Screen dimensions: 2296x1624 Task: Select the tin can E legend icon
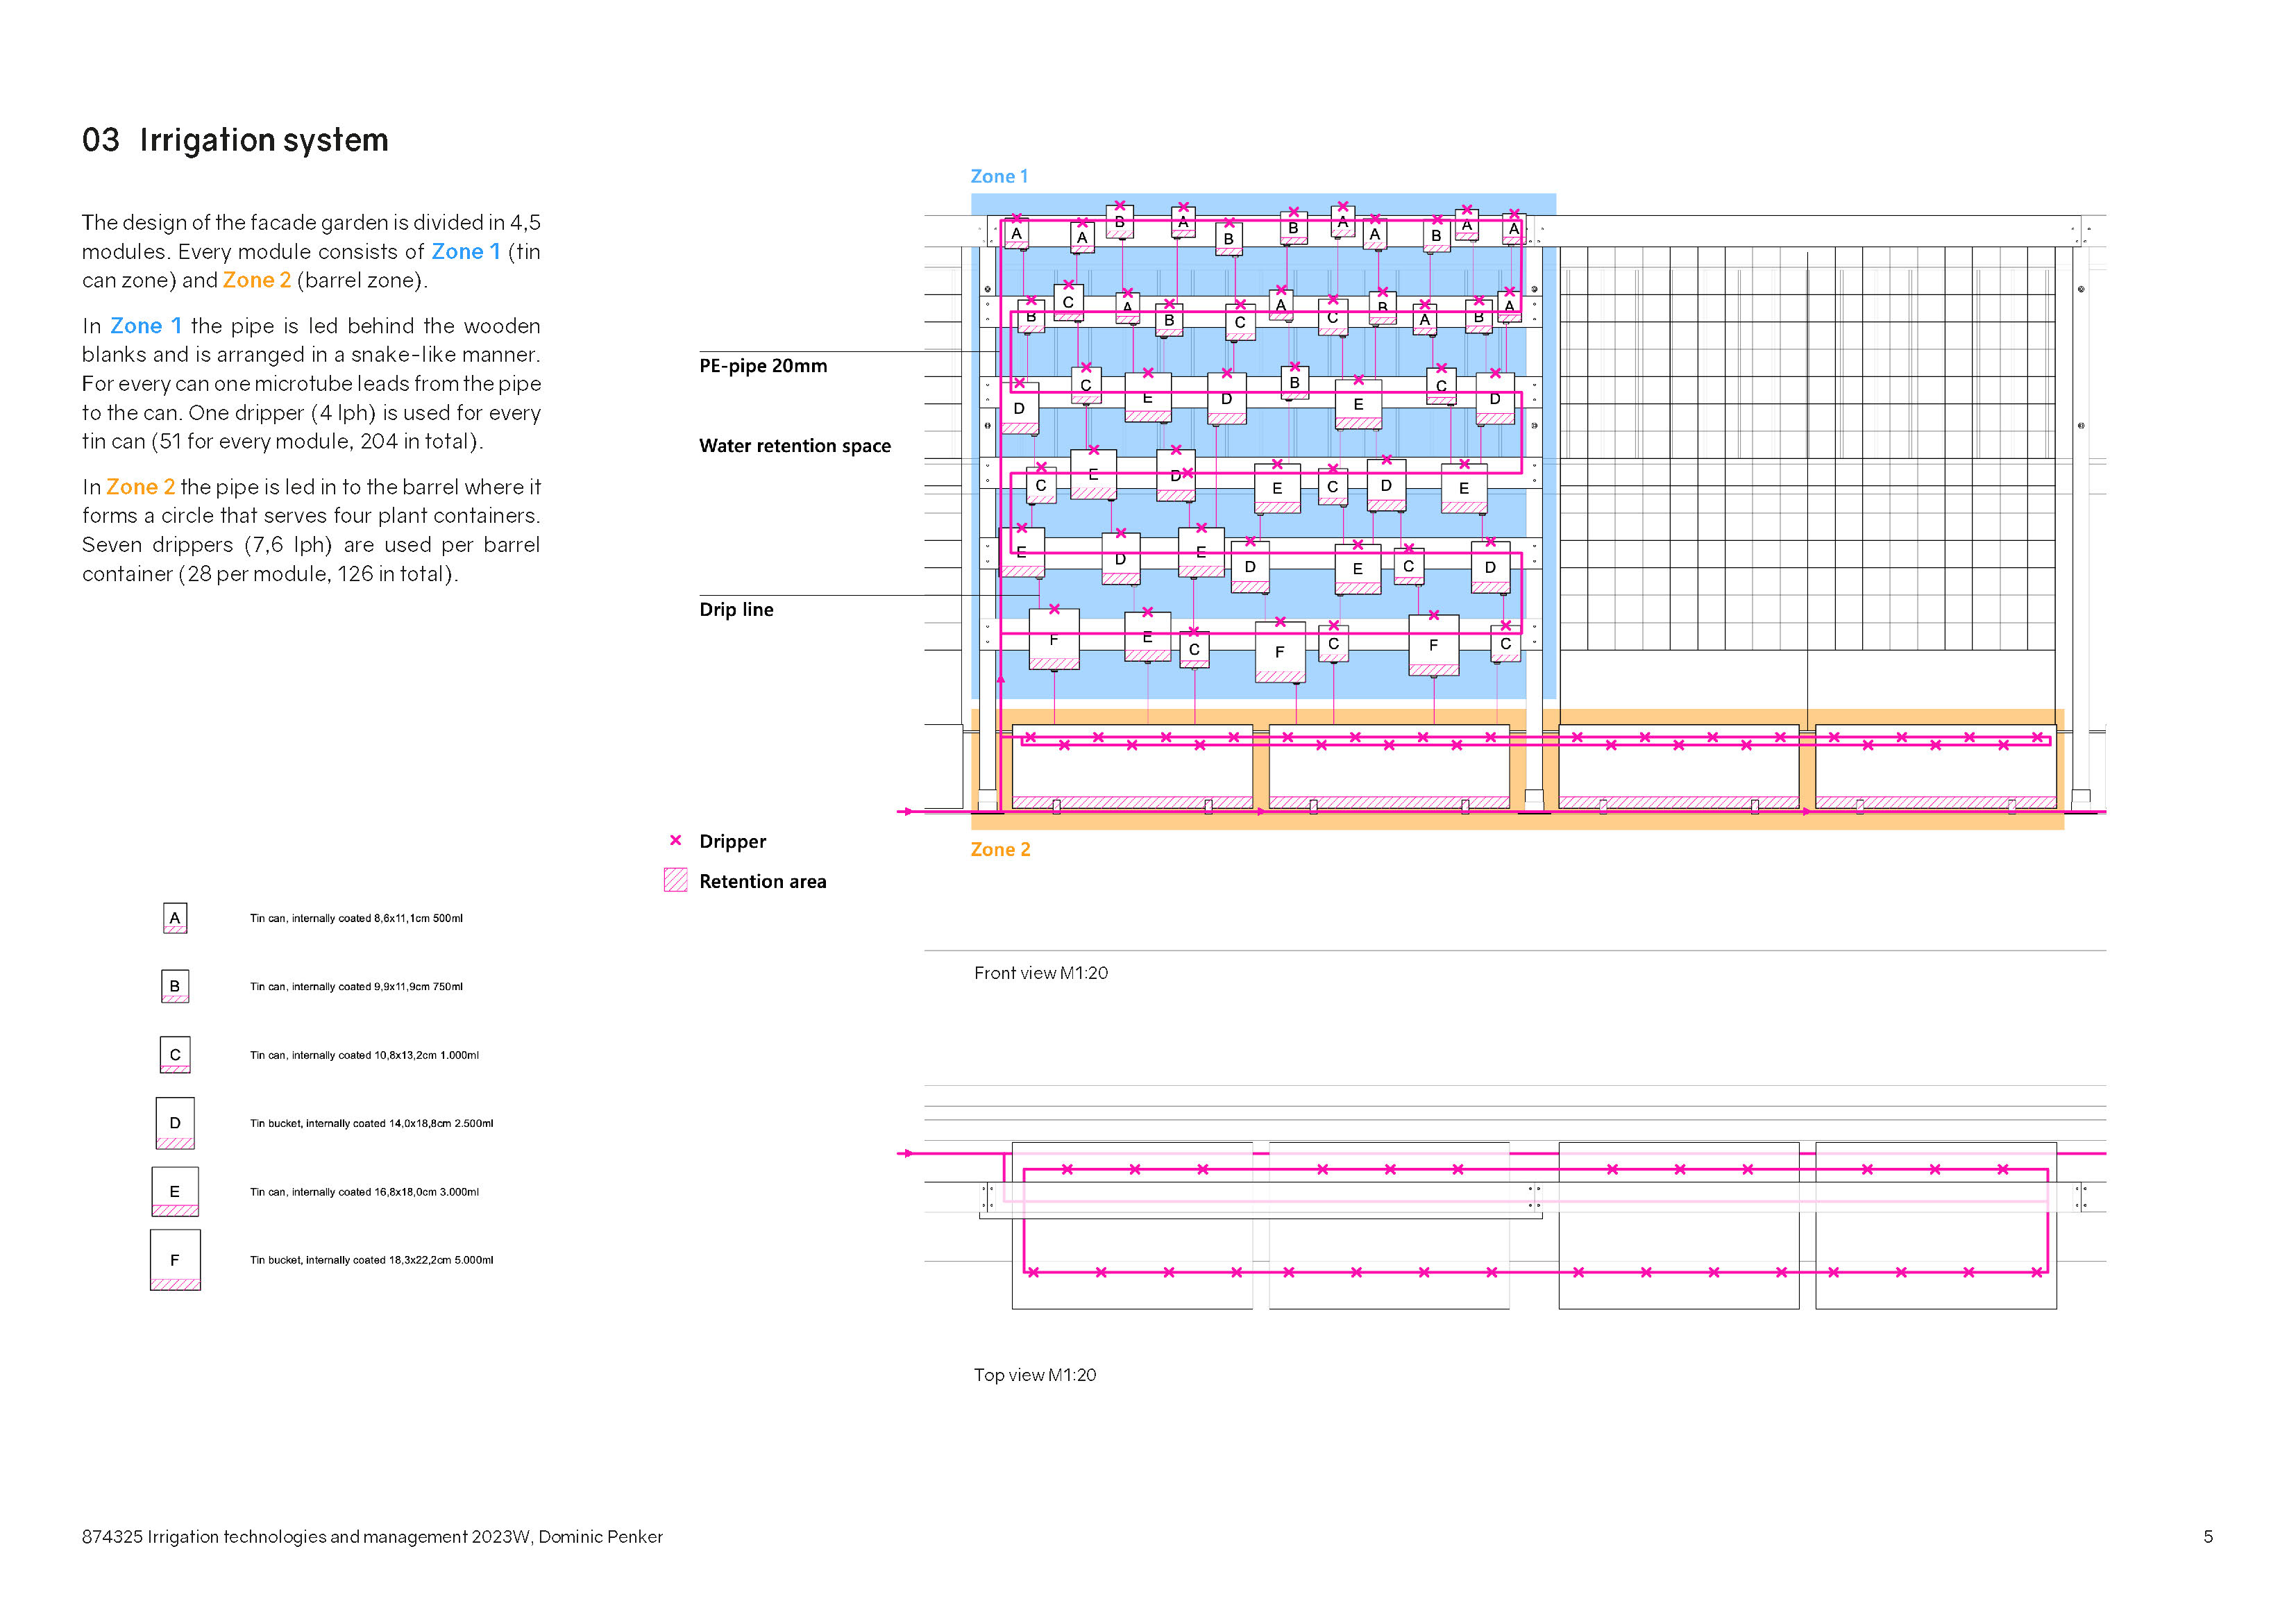tap(175, 1191)
